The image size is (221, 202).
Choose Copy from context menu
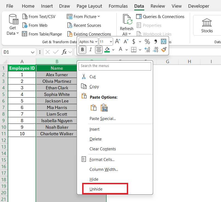(x=115, y=87)
